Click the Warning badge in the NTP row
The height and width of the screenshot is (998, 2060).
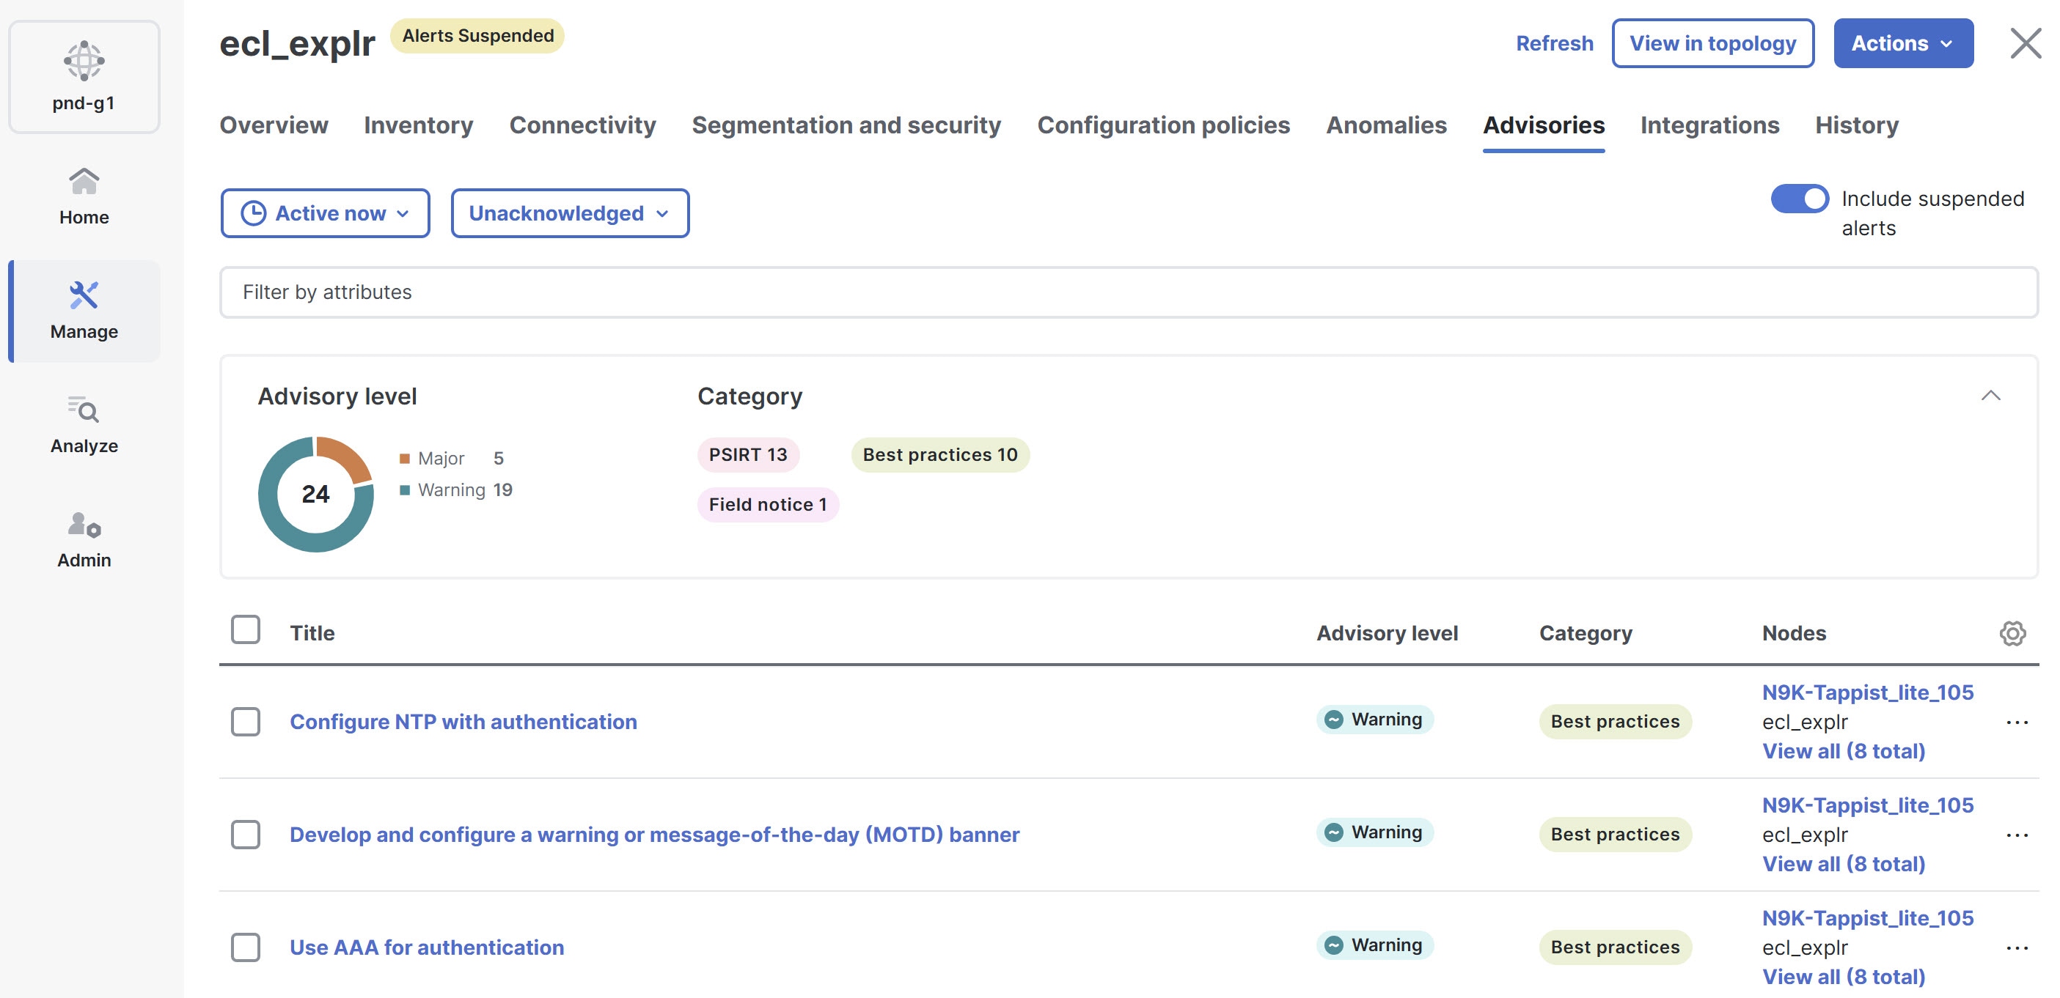[1374, 719]
